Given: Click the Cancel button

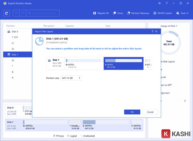Looking at the screenshot, I should click(x=150, y=112).
